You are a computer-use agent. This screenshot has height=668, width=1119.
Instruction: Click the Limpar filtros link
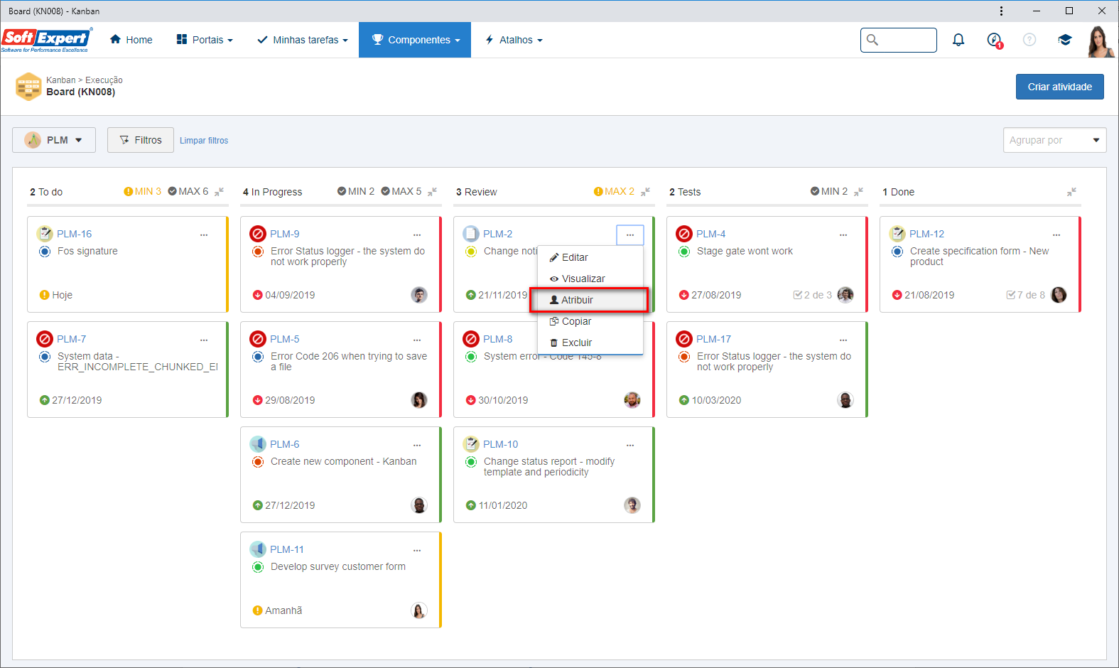point(204,141)
